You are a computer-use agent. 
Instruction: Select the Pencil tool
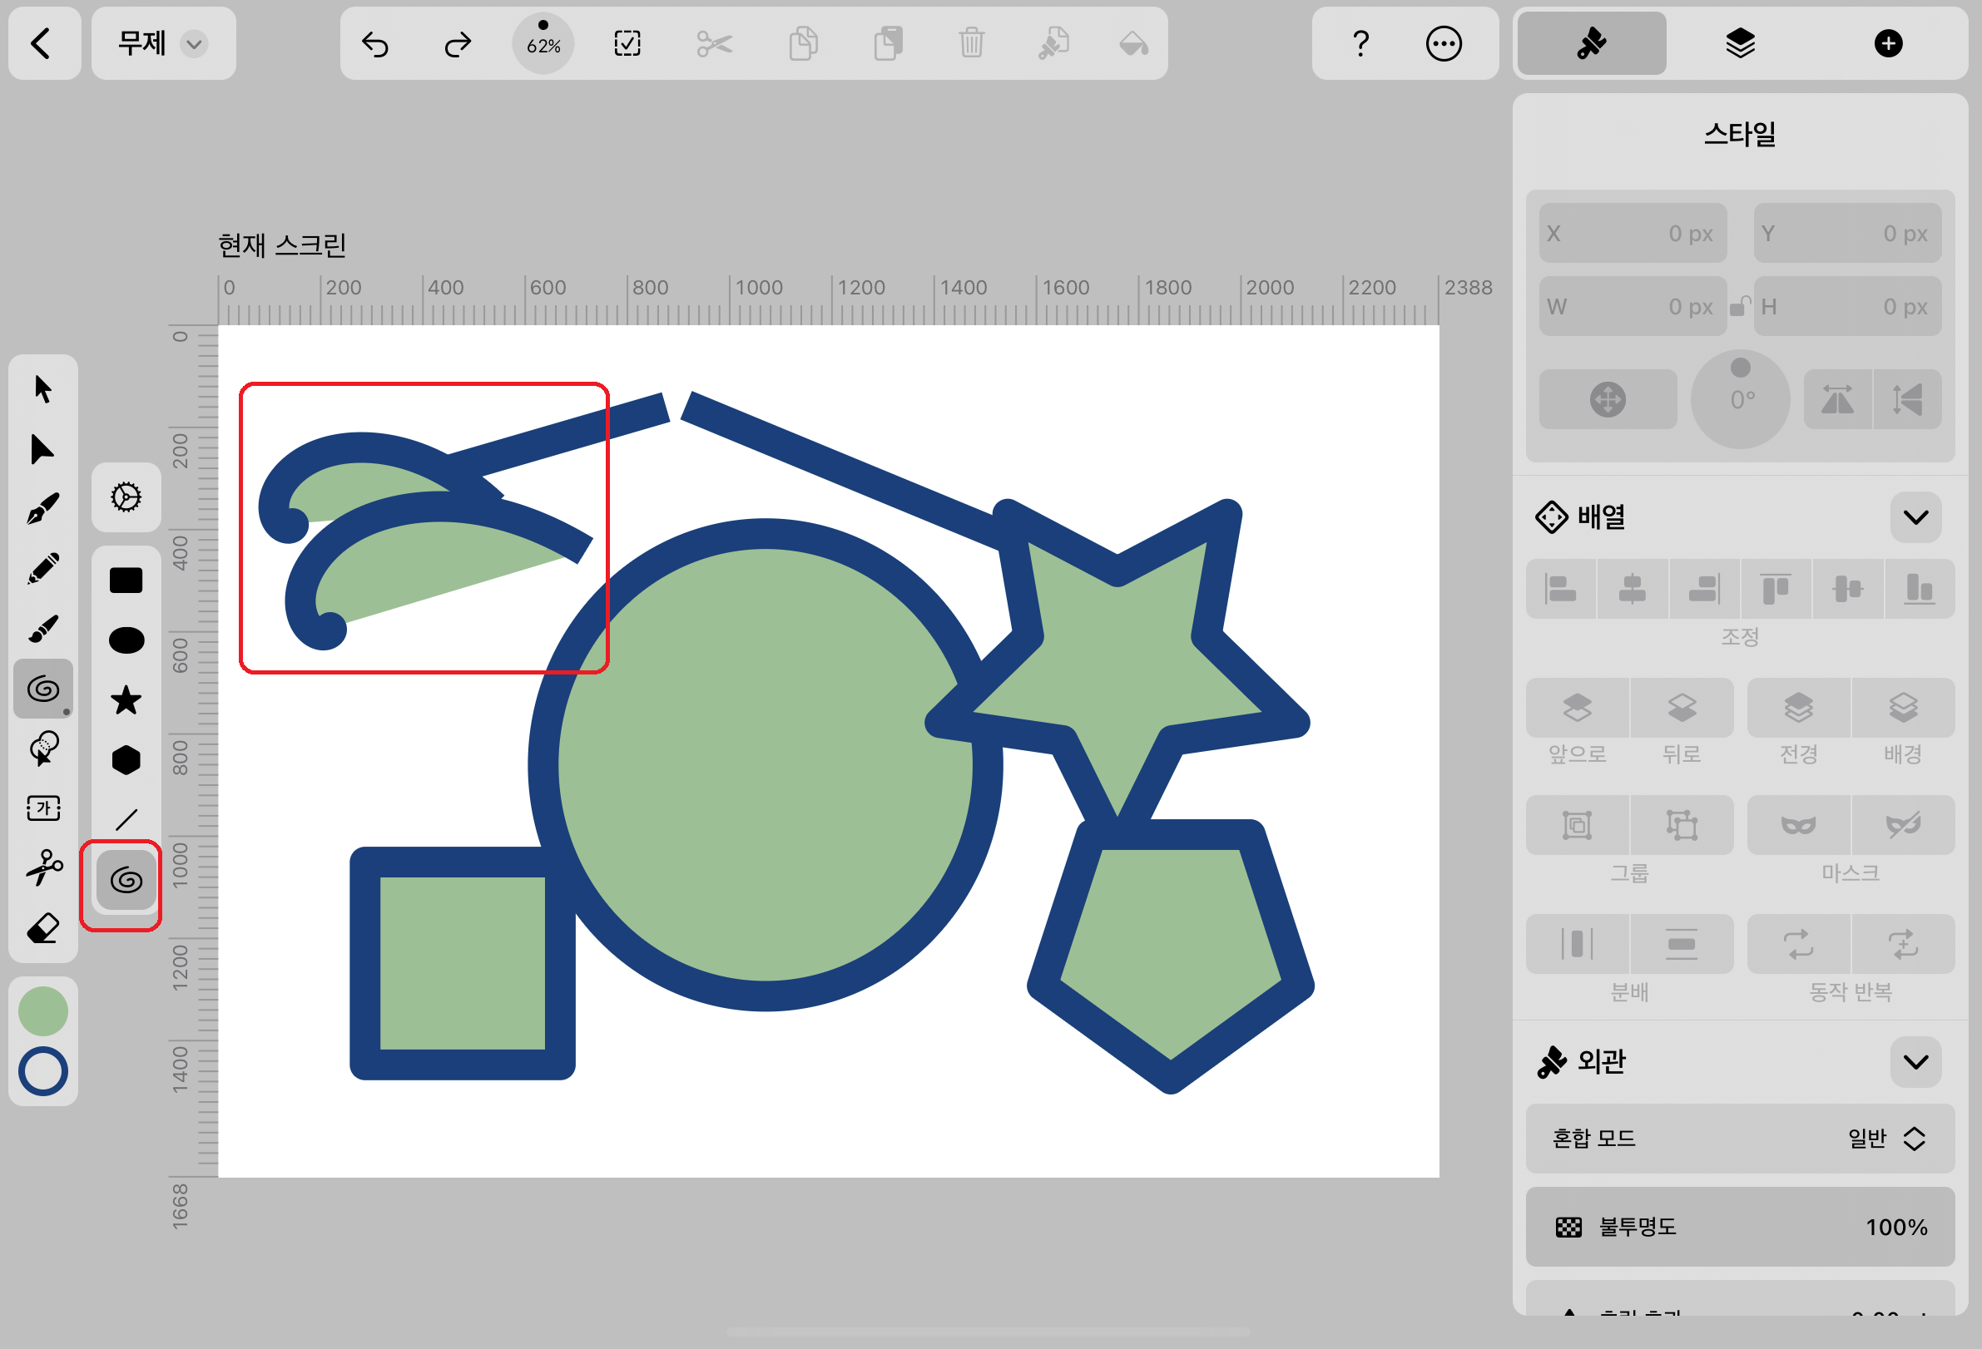(42, 568)
